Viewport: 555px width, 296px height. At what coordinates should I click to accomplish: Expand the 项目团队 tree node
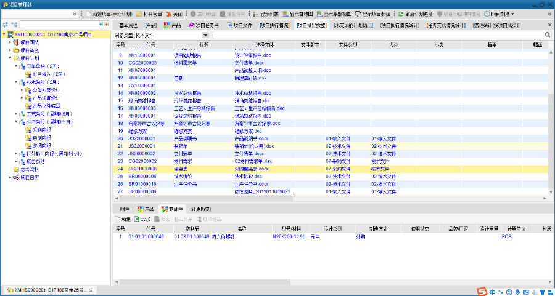(10, 42)
